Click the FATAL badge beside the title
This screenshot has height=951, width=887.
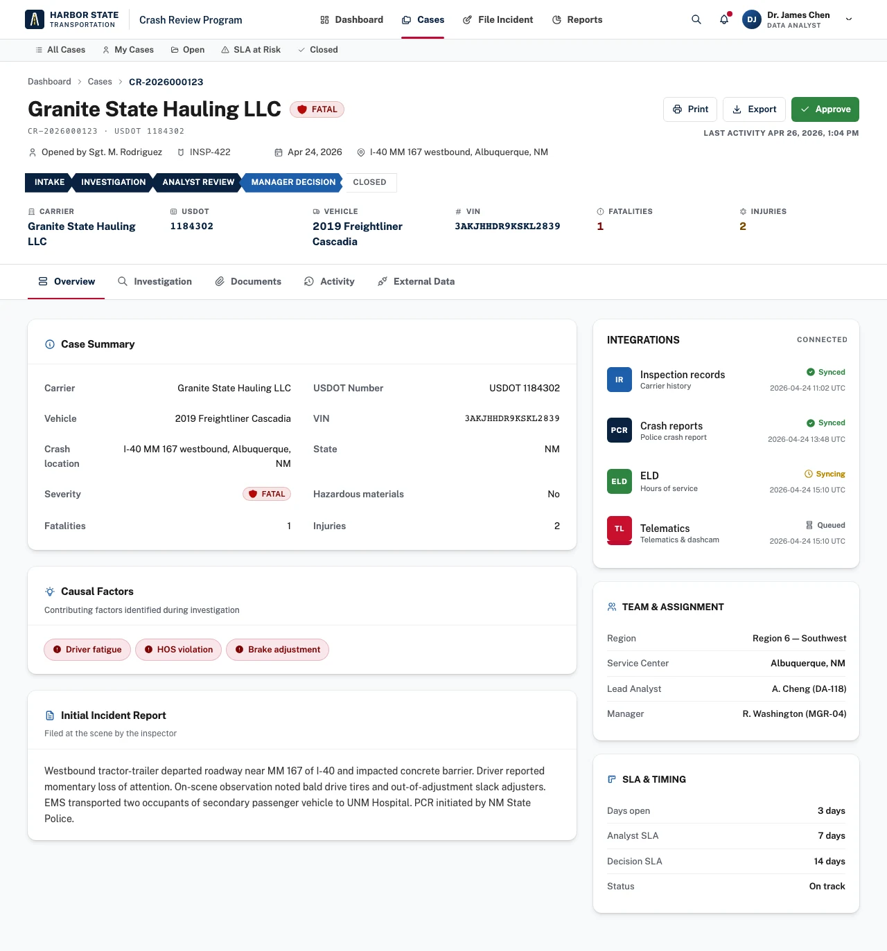point(317,109)
